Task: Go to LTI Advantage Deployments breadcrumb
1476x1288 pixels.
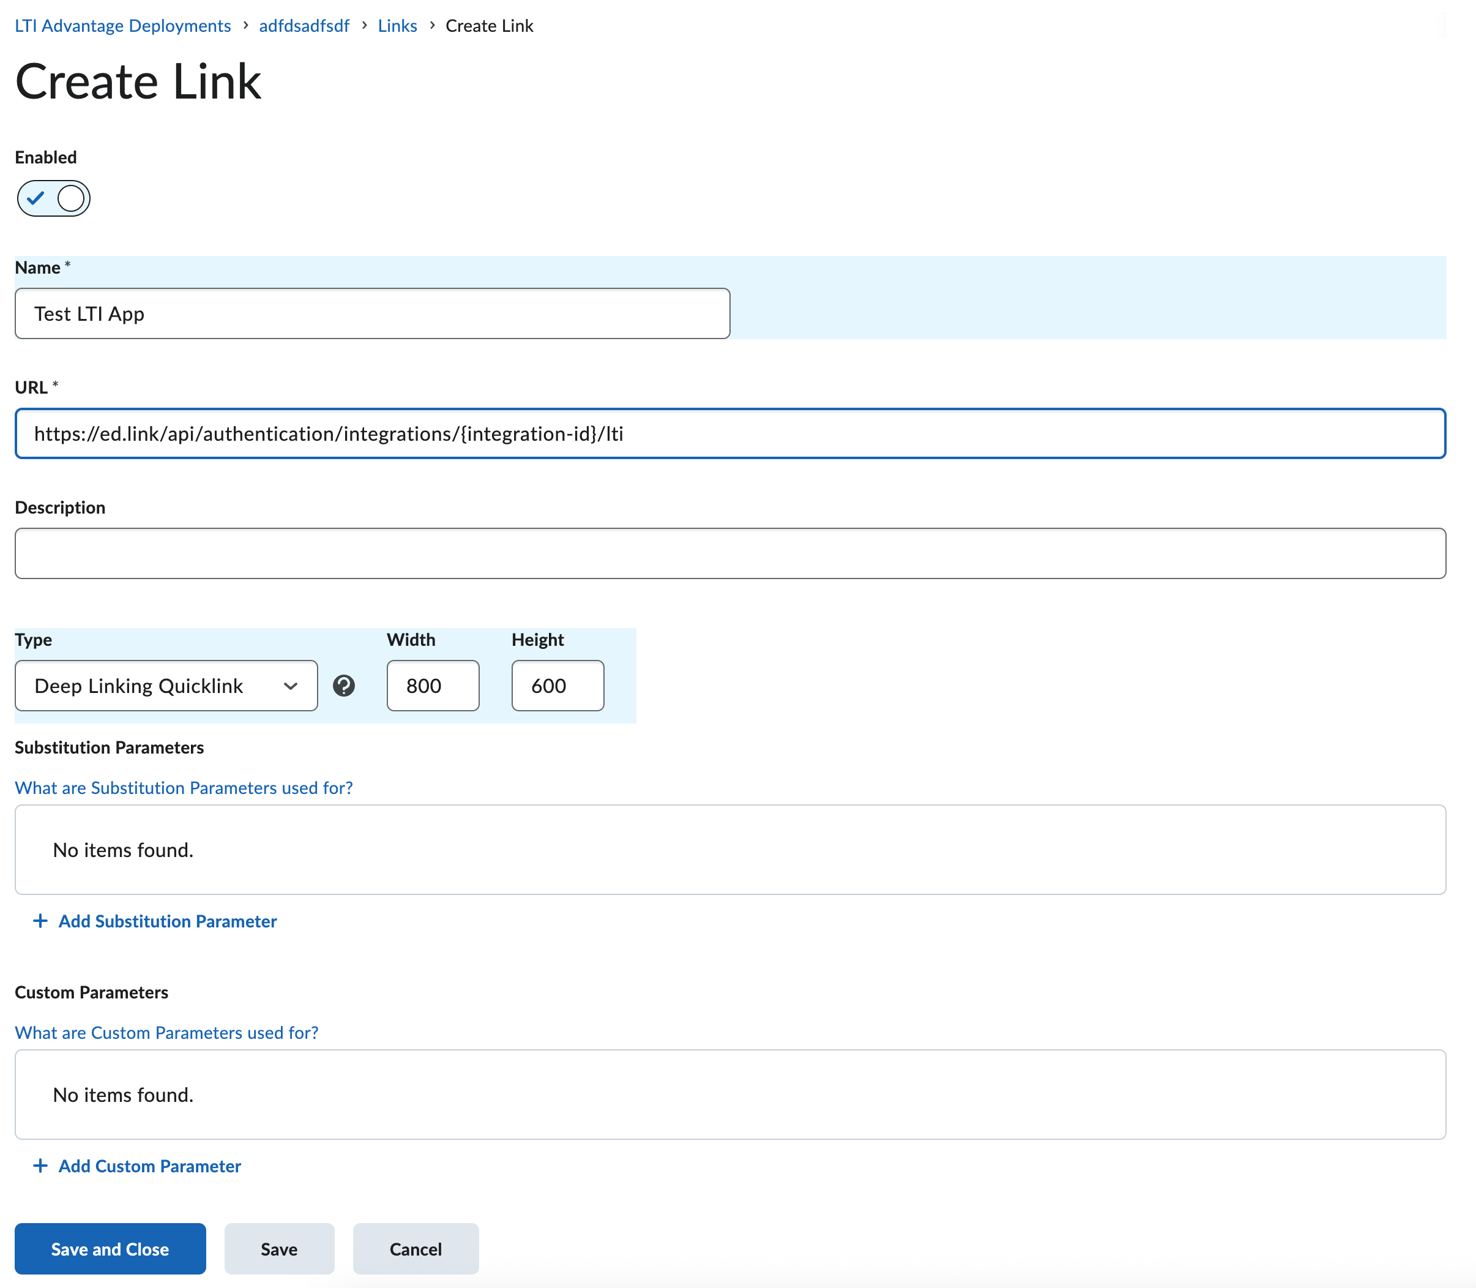Action: pos(123,26)
